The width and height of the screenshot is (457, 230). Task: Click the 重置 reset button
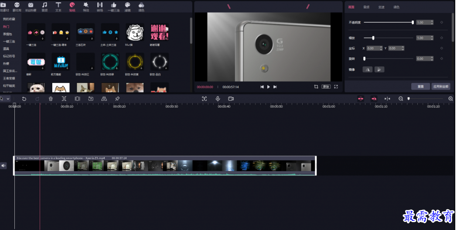[x=420, y=86]
